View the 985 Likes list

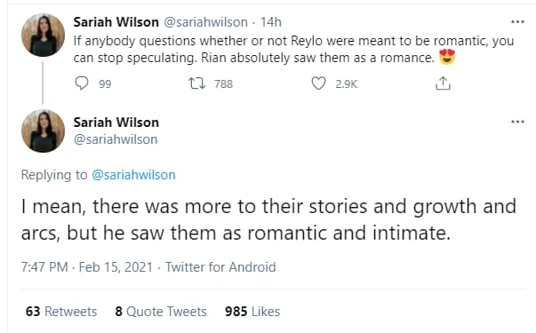(252, 312)
